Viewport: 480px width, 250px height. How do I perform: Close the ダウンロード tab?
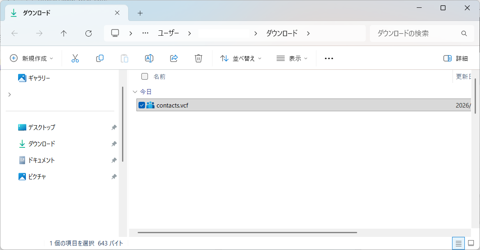tap(117, 13)
